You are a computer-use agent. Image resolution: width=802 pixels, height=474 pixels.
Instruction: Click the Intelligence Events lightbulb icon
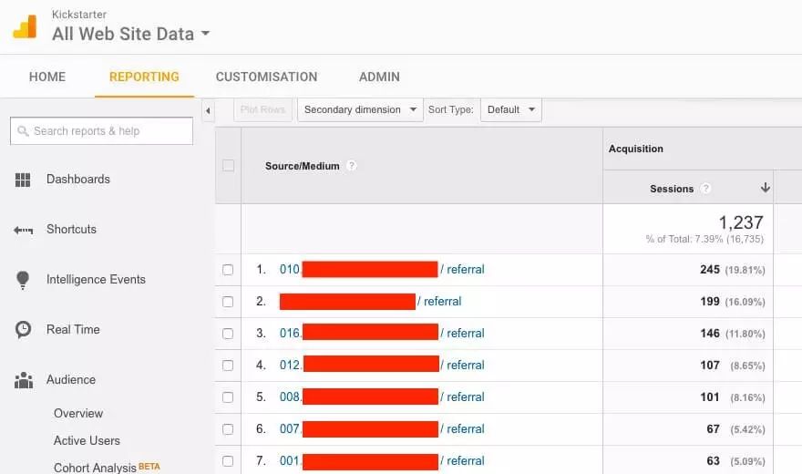pyautogui.click(x=23, y=280)
